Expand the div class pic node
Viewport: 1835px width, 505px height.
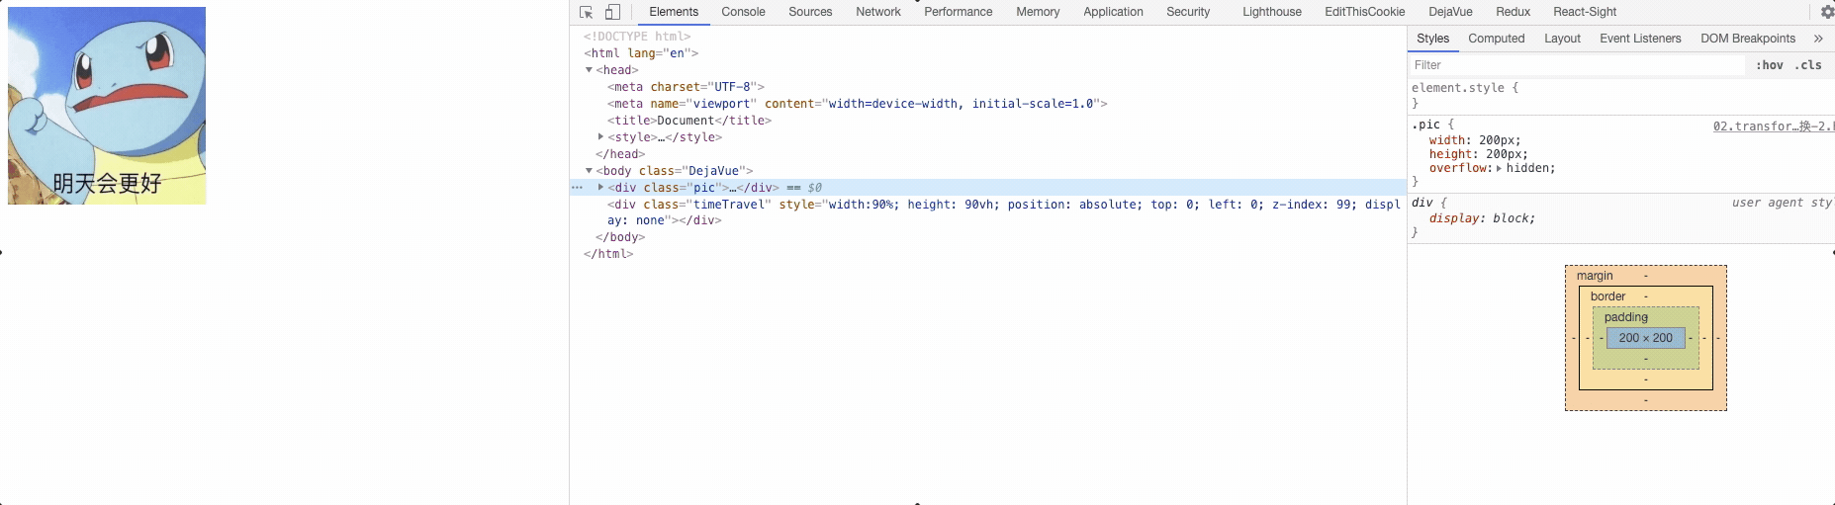click(x=600, y=188)
